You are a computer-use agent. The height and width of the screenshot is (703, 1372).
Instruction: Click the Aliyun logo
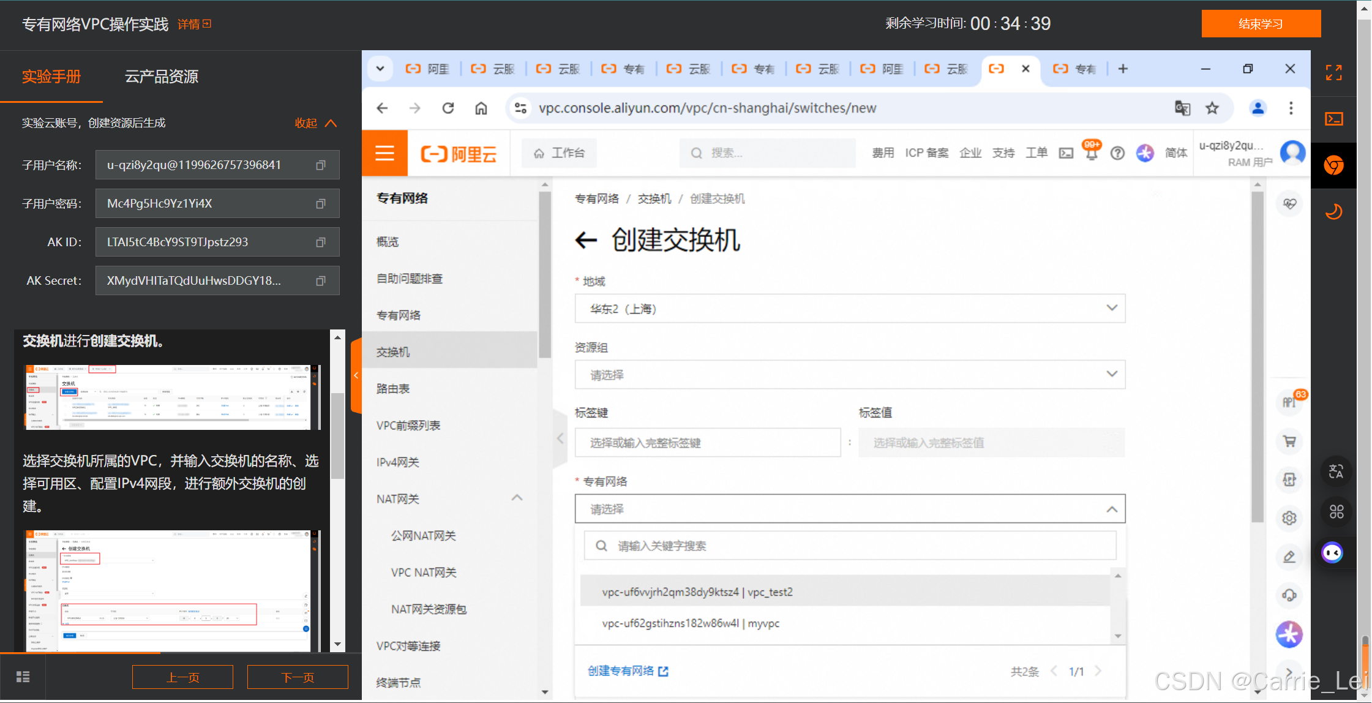[459, 154]
